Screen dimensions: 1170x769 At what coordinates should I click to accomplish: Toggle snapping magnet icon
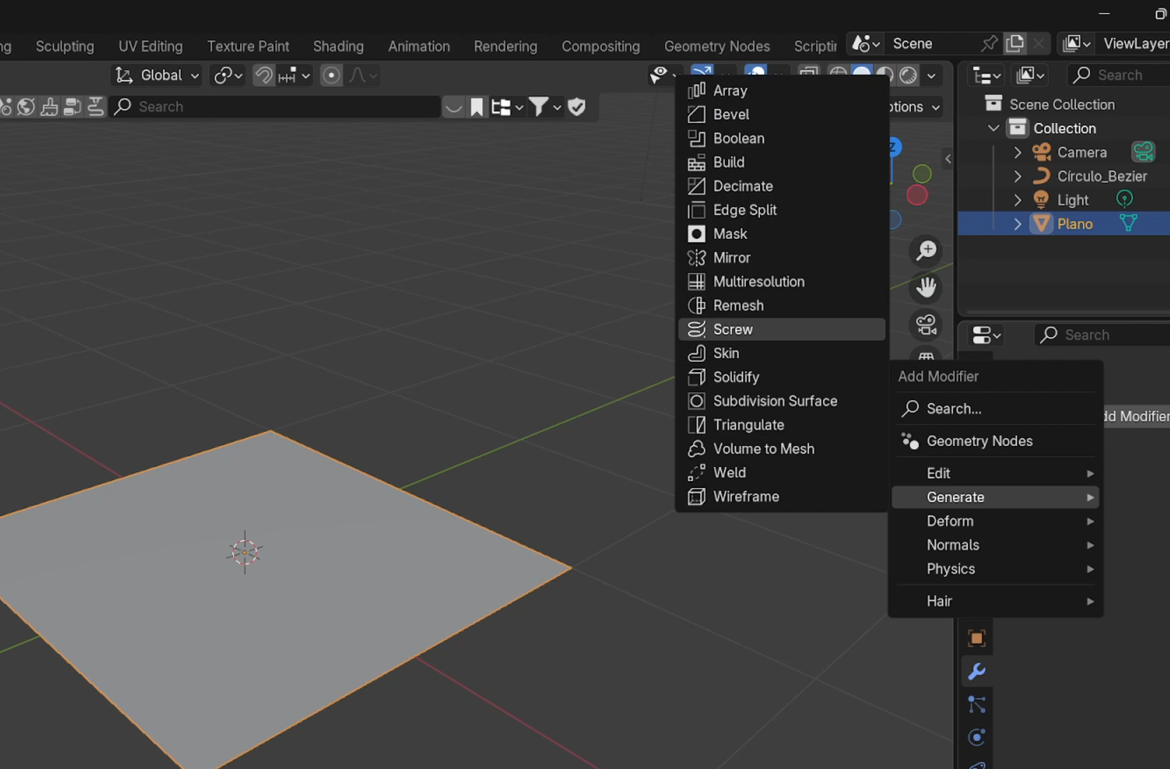pyautogui.click(x=263, y=75)
